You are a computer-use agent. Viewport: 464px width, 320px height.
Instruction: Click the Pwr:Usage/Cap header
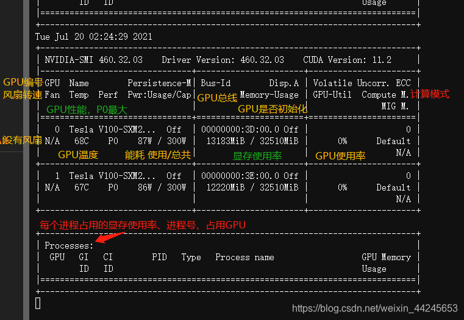159,95
